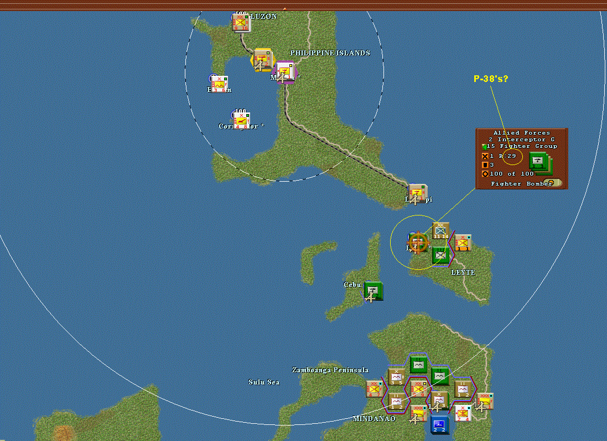This screenshot has height=441, width=607.
Task: Click the LUZON map label
Action: tap(263, 16)
